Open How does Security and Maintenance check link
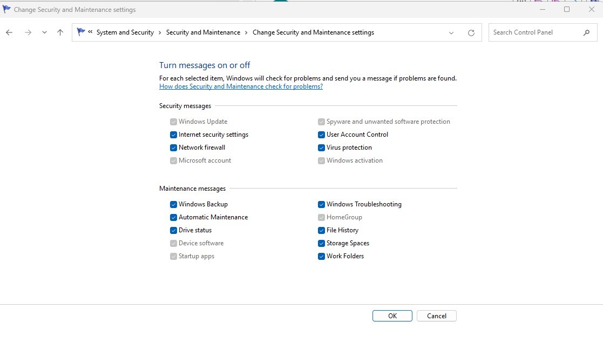Screen dimensions: 603x342 click(241, 86)
